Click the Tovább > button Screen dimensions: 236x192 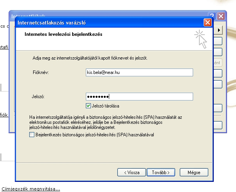pyautogui.click(x=161, y=172)
